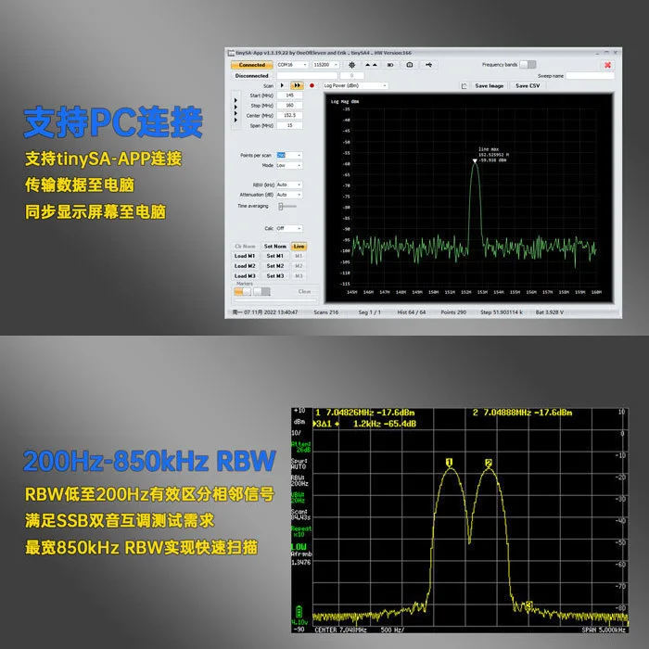Click the Set M3 button

pyautogui.click(x=275, y=276)
